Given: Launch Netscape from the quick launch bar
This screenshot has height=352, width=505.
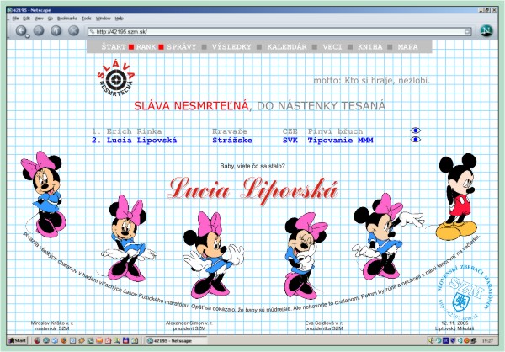Looking at the screenshot, I should (46, 340).
